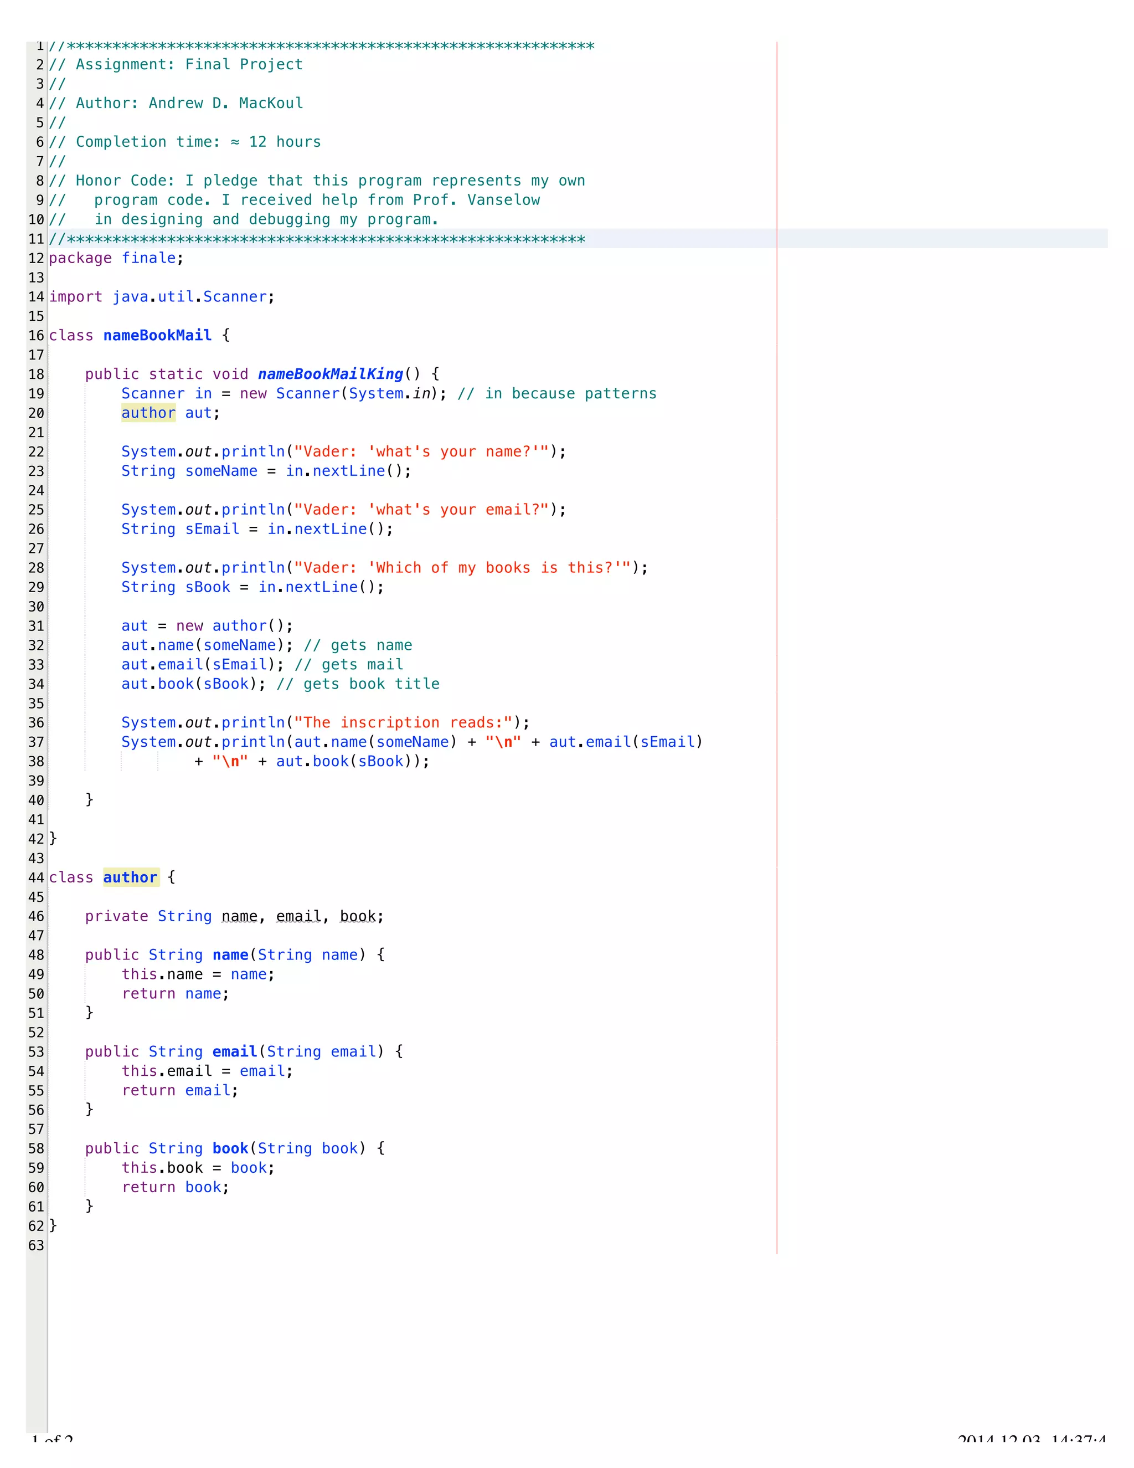Click the string "Vader: 'what's your name?'"
The image size is (1134, 1468).
click(x=421, y=451)
